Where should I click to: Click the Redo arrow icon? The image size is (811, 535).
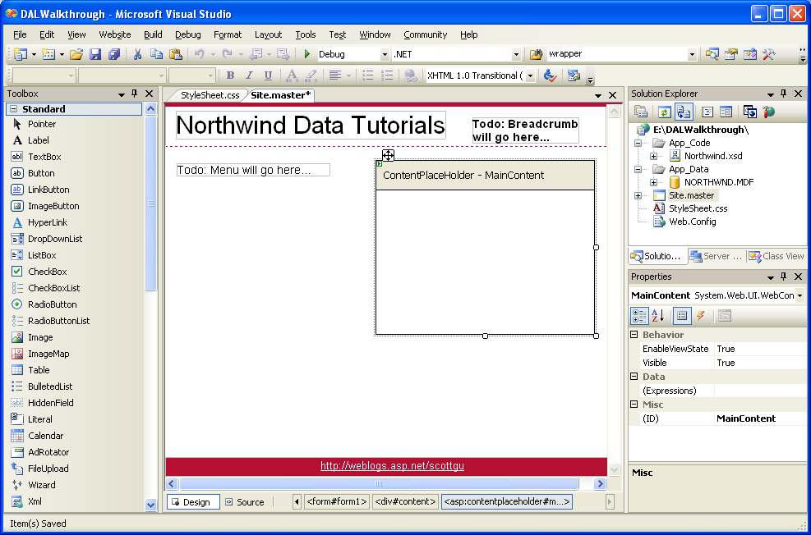click(227, 54)
